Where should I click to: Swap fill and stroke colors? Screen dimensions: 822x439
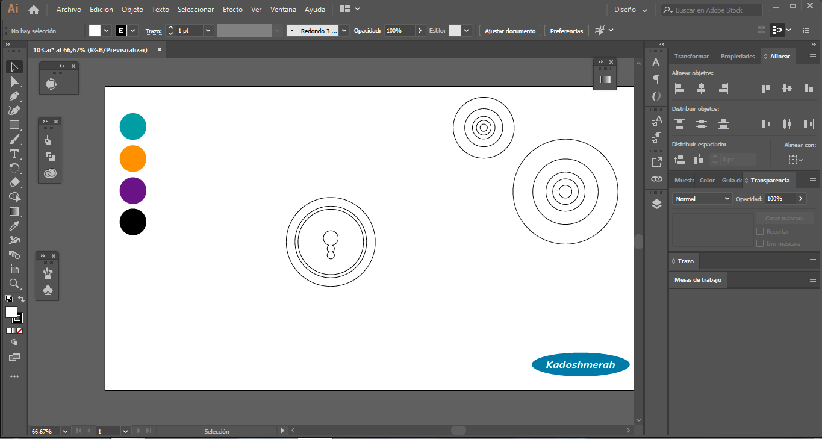(x=21, y=299)
